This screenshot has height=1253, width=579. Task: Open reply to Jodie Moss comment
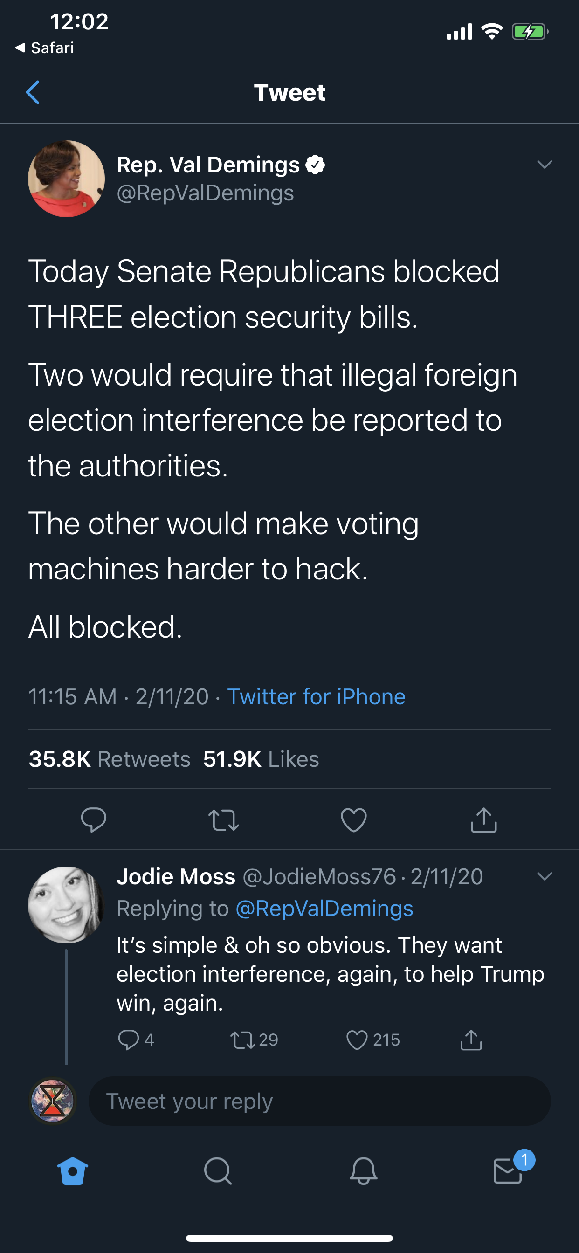click(129, 1040)
